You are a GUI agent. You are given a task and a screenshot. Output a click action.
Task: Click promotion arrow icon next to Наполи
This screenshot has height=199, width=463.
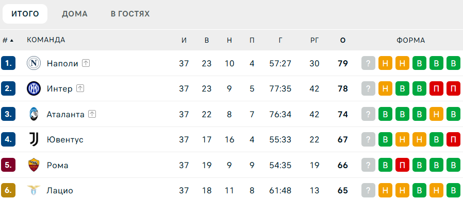pyautogui.click(x=86, y=63)
